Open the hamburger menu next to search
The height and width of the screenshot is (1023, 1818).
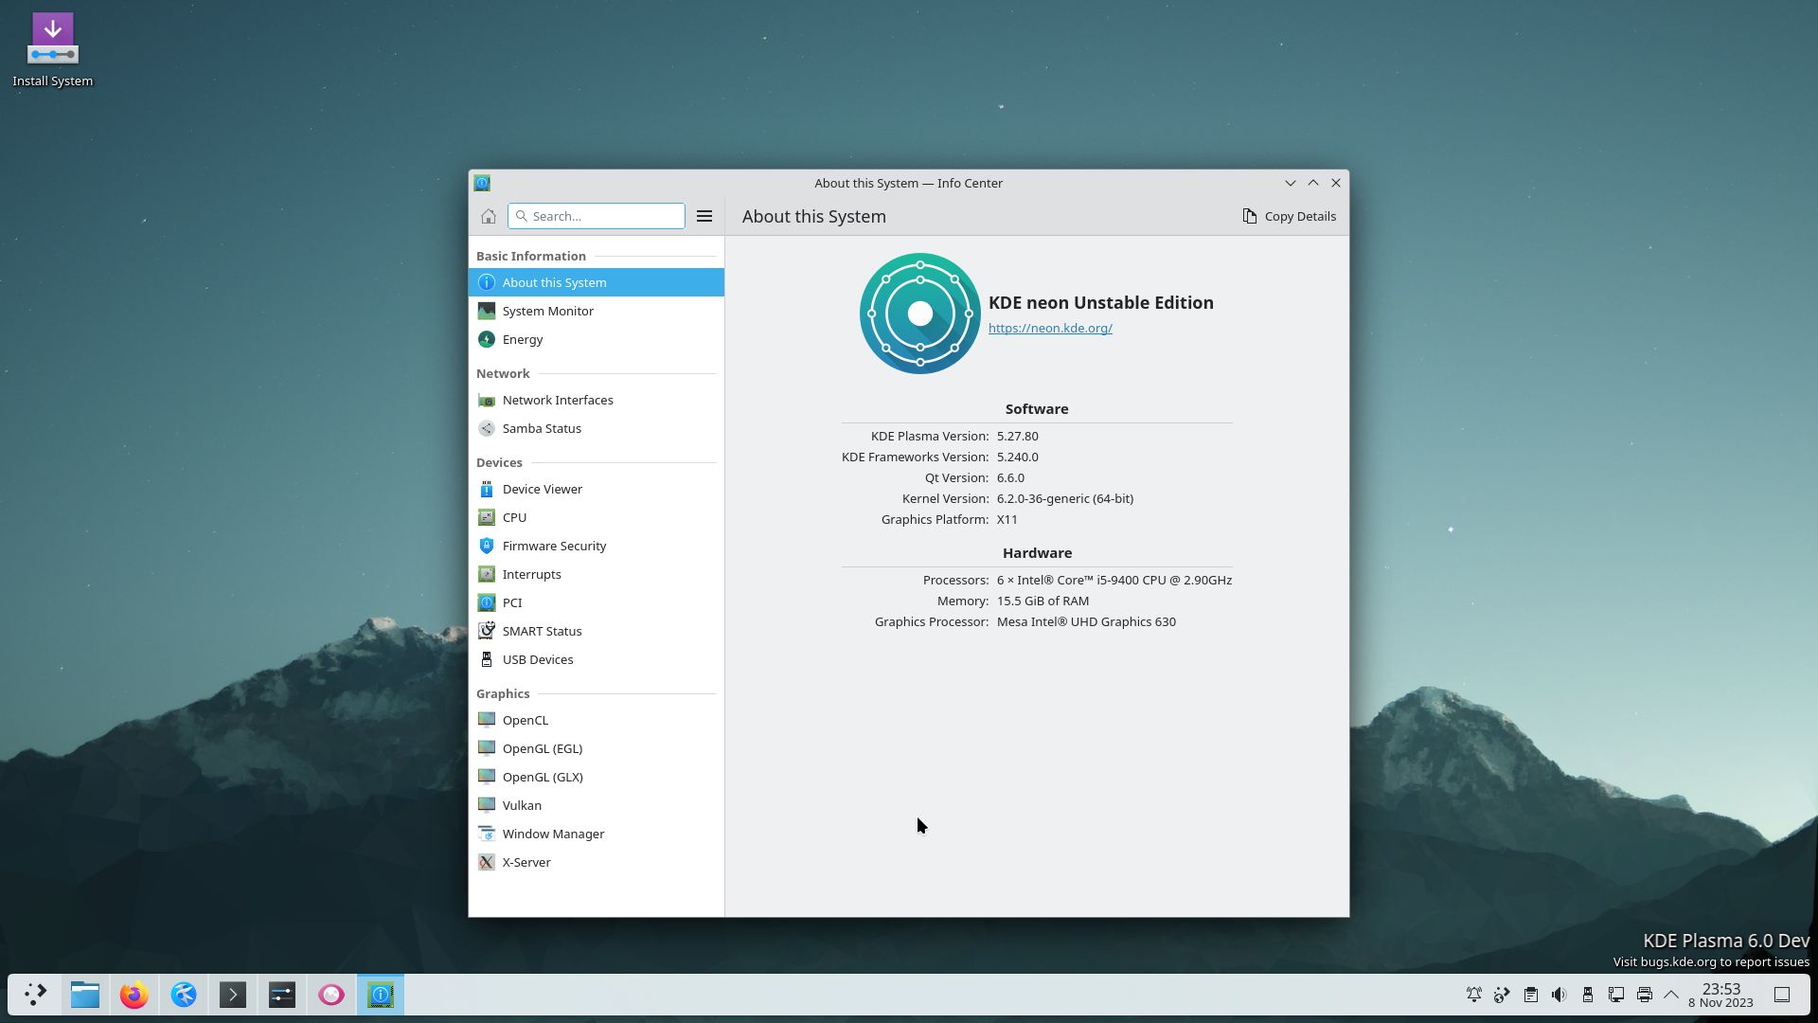pos(704,216)
